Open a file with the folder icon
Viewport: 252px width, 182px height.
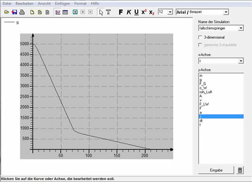tap(7, 12)
